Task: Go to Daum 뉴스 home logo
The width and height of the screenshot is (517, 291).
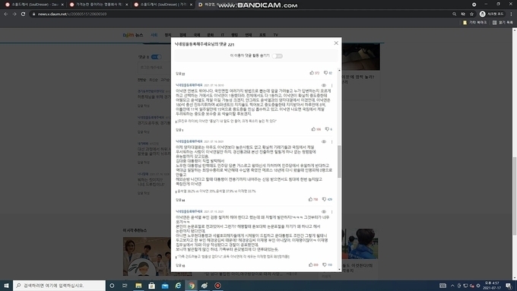Action: click(133, 35)
